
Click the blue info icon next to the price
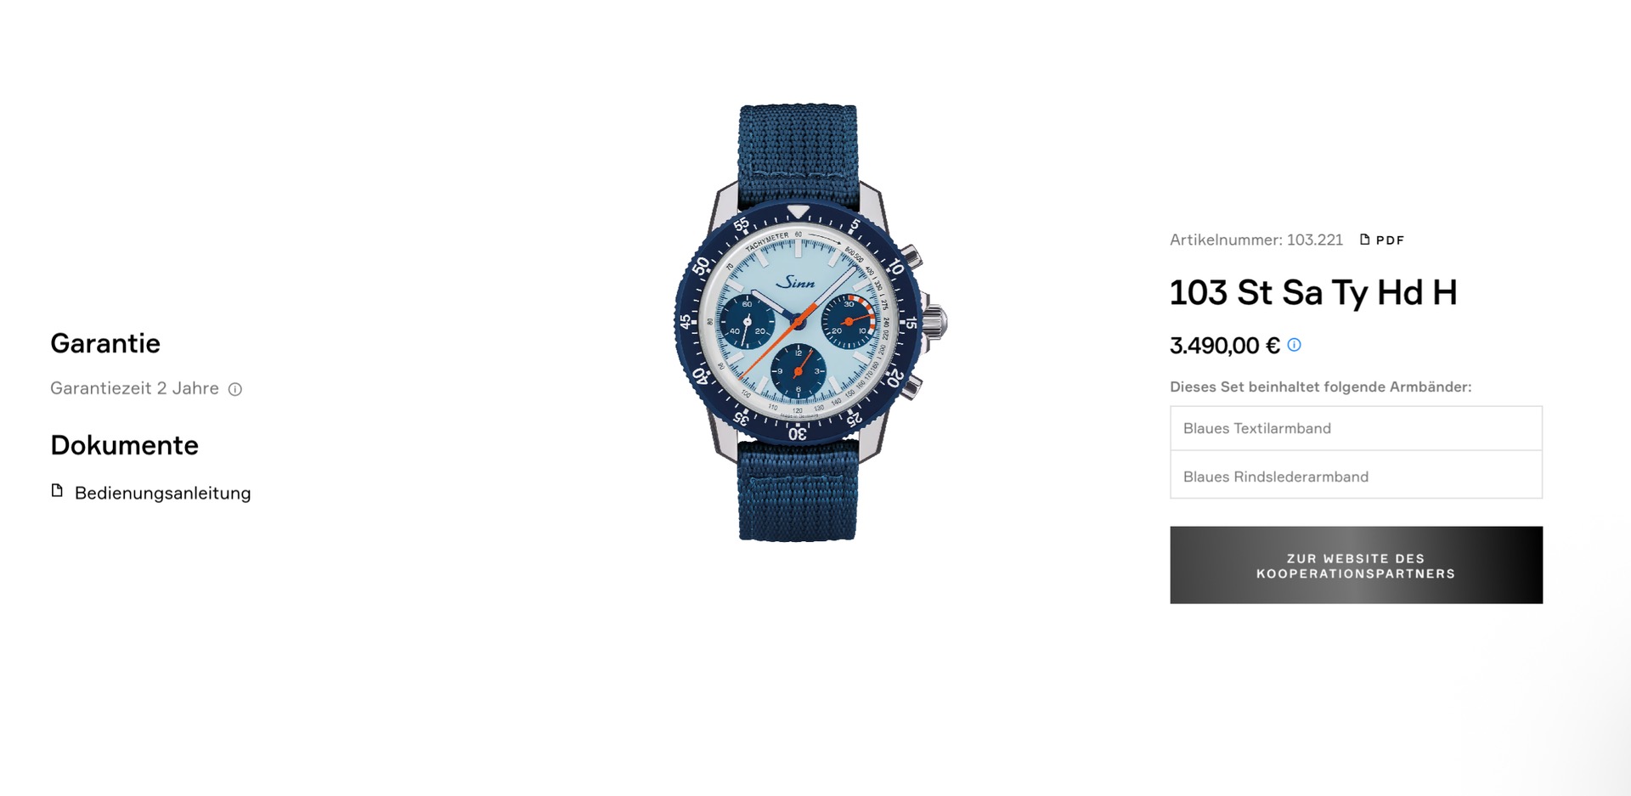tap(1294, 345)
